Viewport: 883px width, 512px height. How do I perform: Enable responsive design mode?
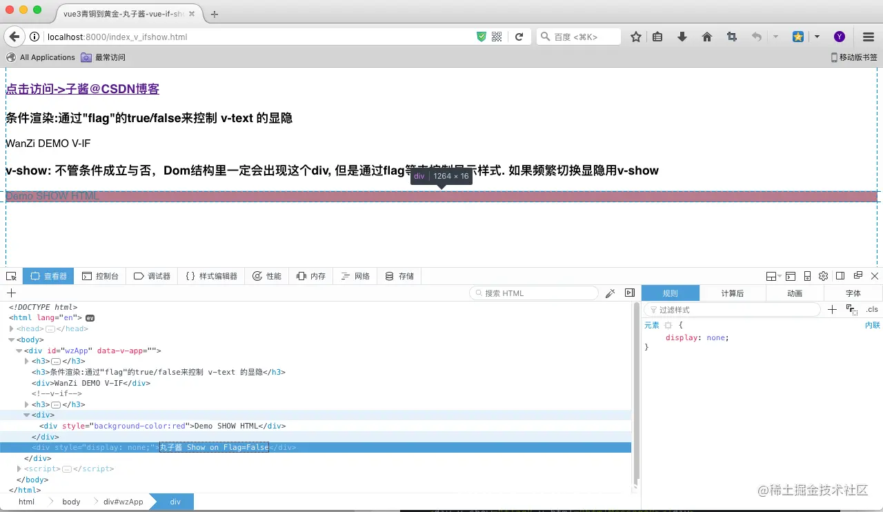tap(806, 276)
